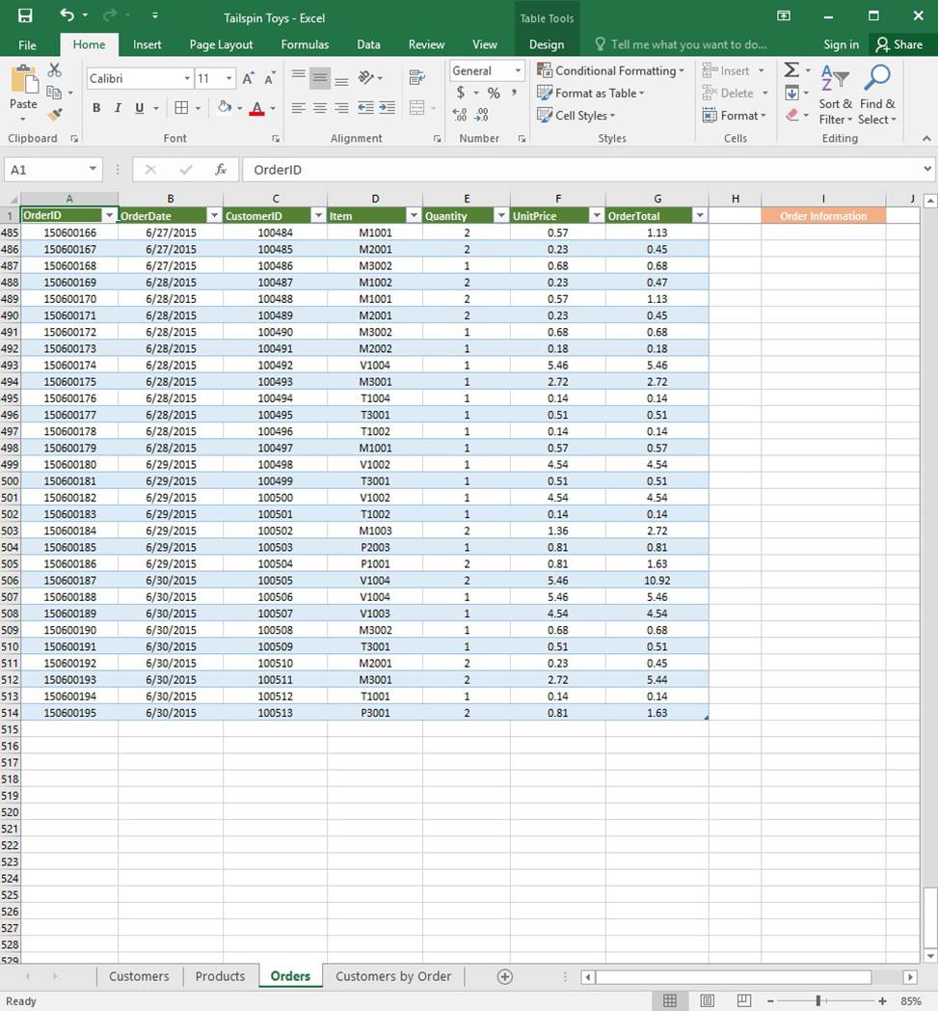
Task: Click the Share button
Action: pos(898,44)
